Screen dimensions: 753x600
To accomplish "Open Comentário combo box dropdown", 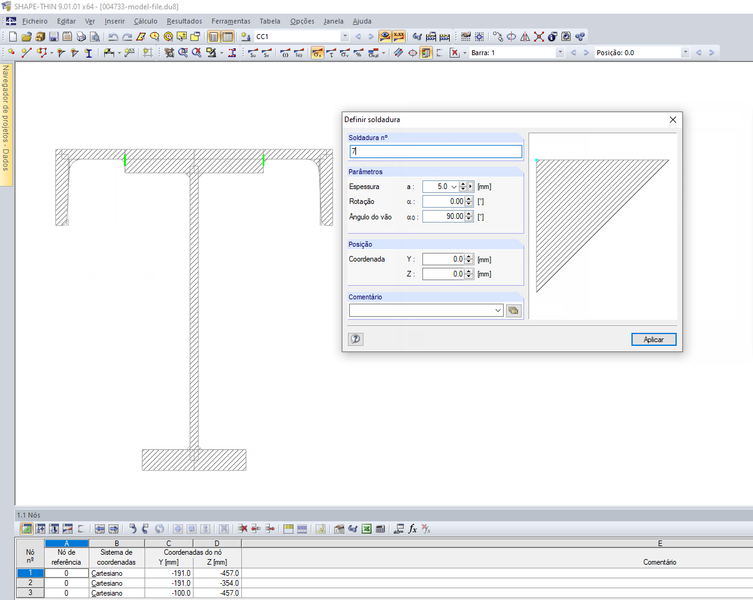I will 497,311.
